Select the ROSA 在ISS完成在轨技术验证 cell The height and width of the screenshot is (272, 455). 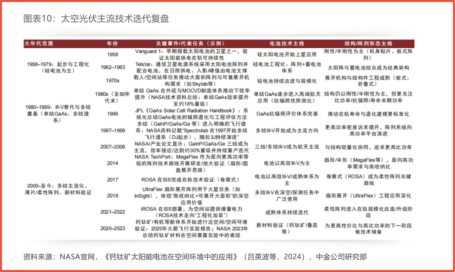click(191, 179)
